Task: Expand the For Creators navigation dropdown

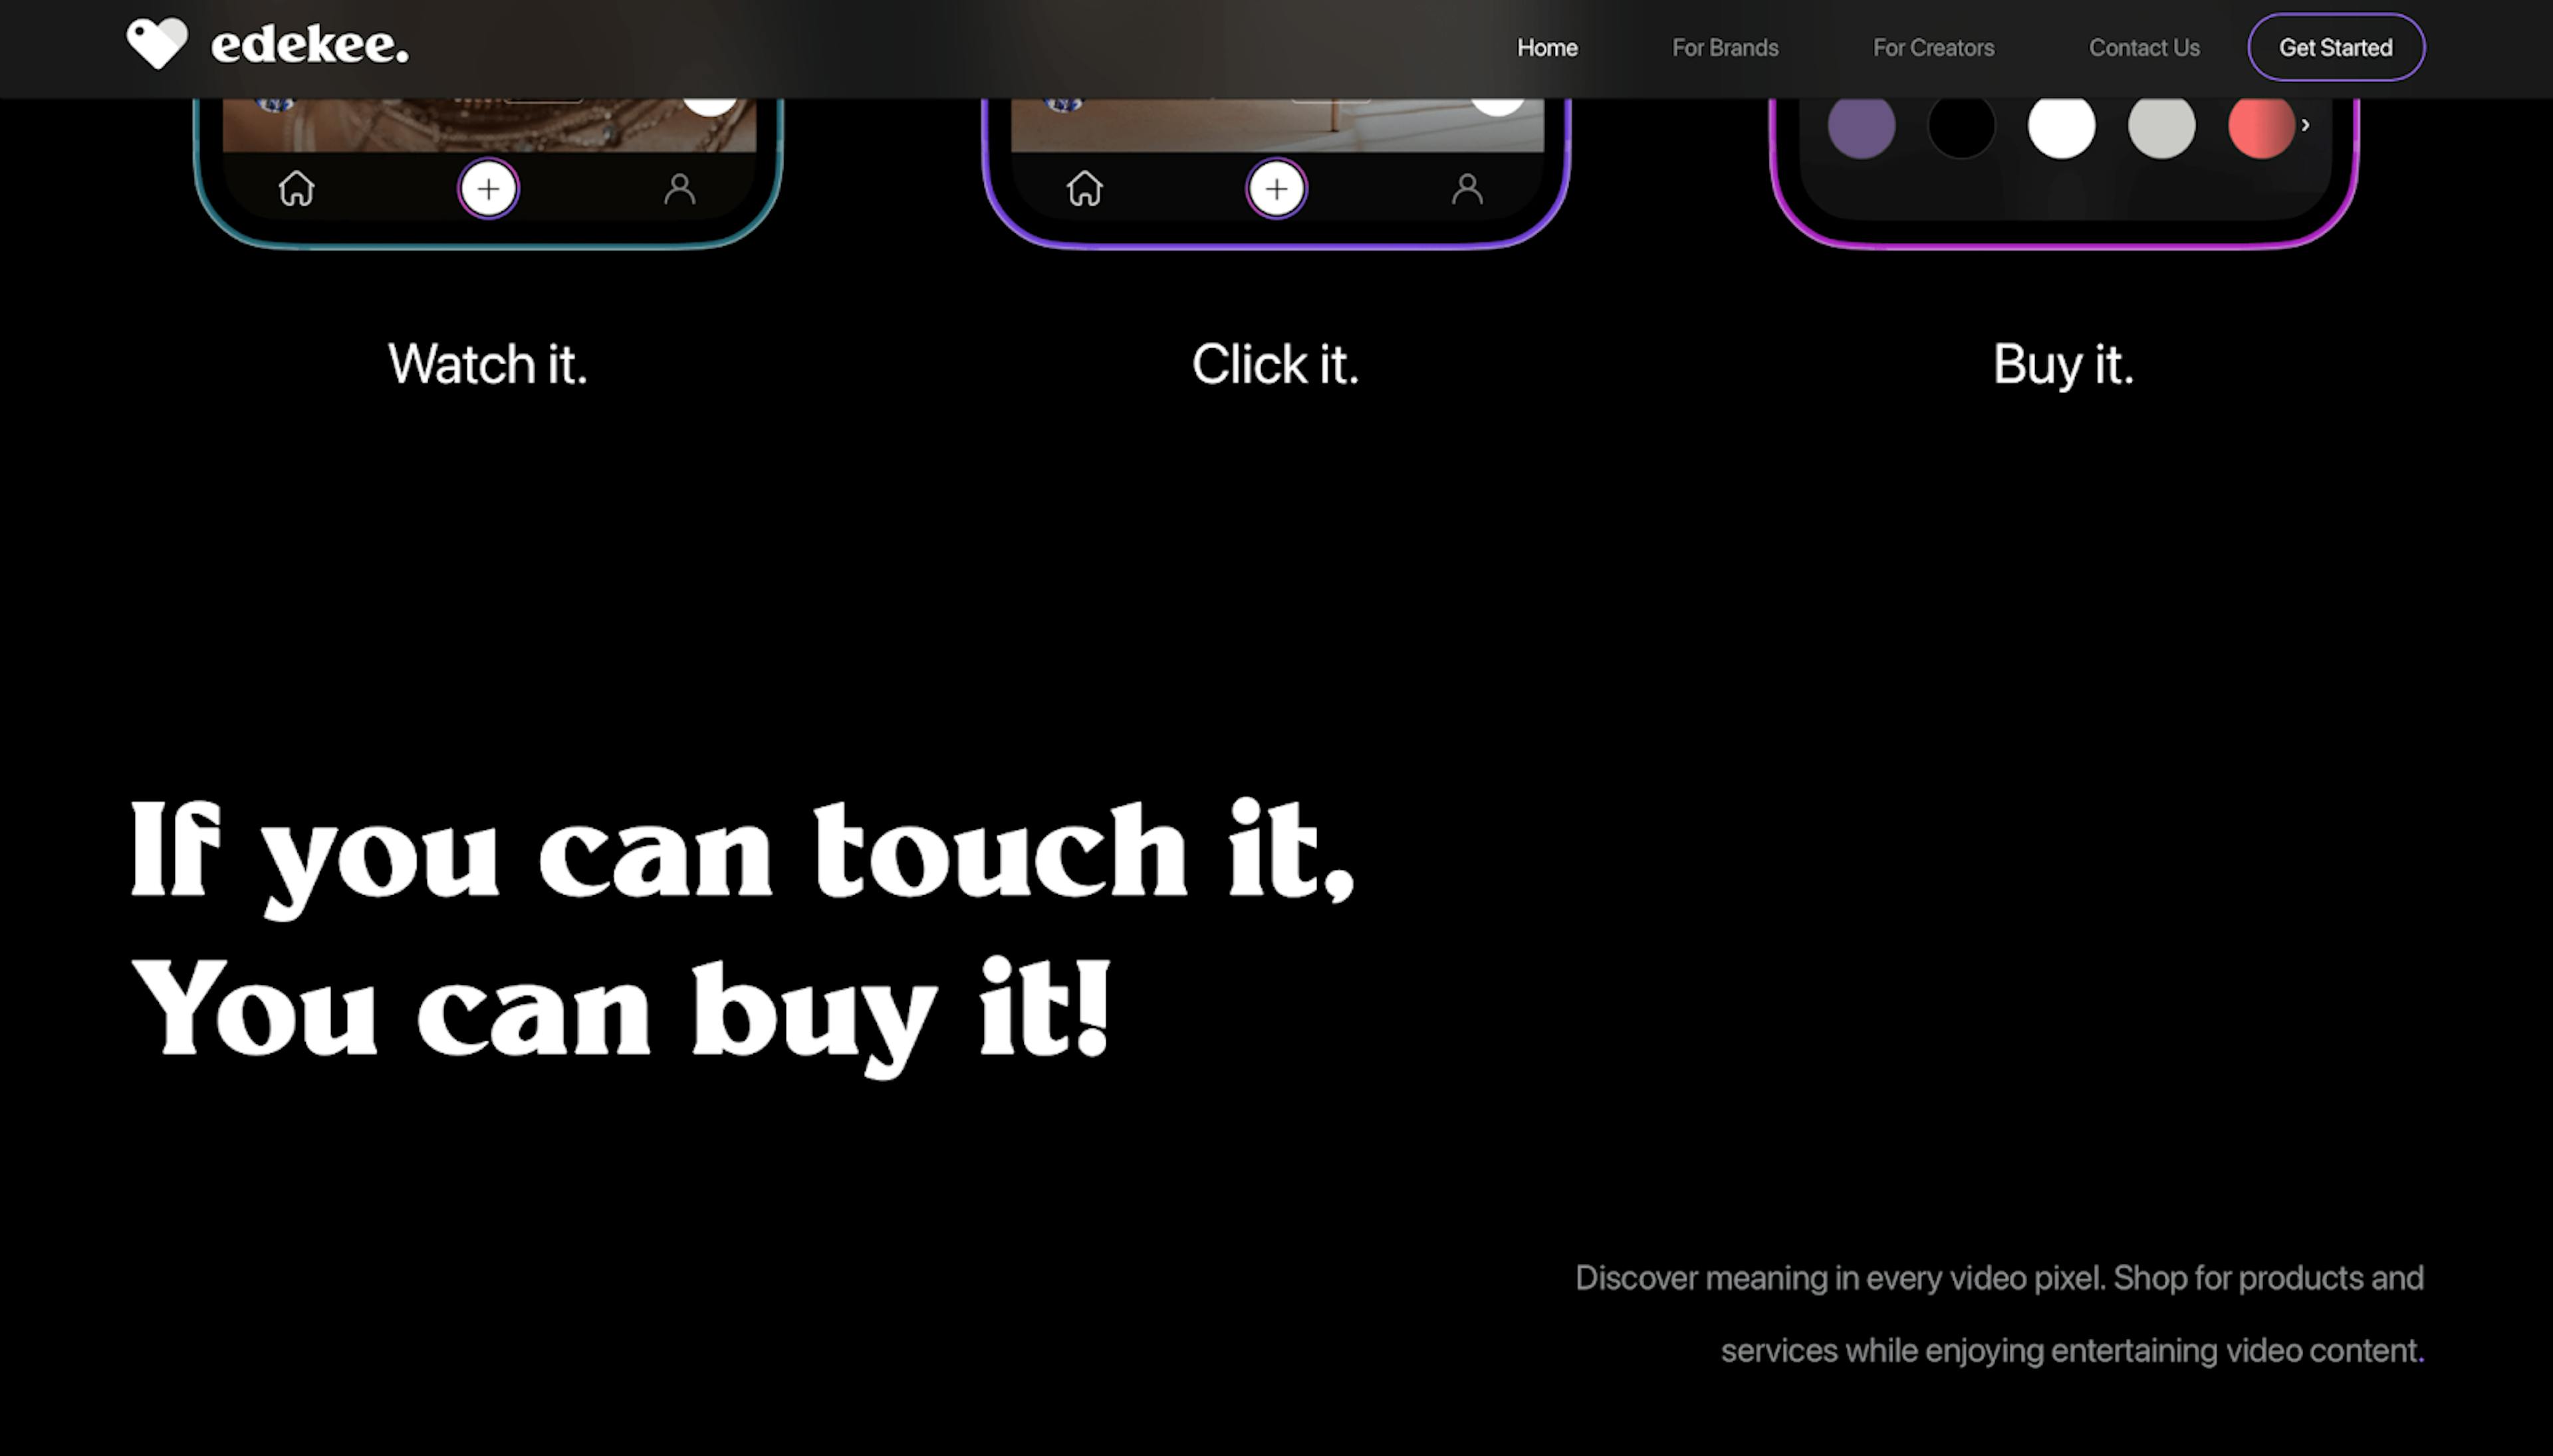Action: tap(1932, 47)
